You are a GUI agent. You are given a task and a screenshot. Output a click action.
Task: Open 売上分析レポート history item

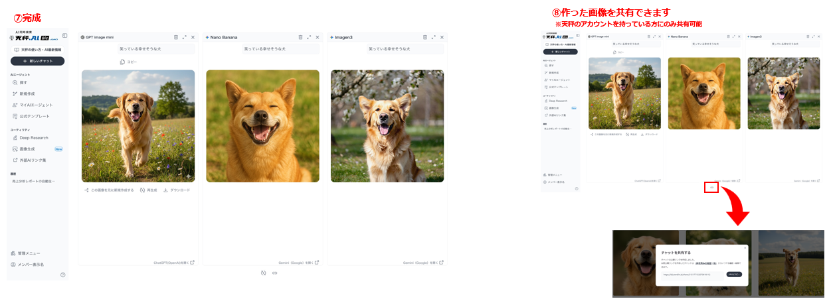pyautogui.click(x=33, y=181)
